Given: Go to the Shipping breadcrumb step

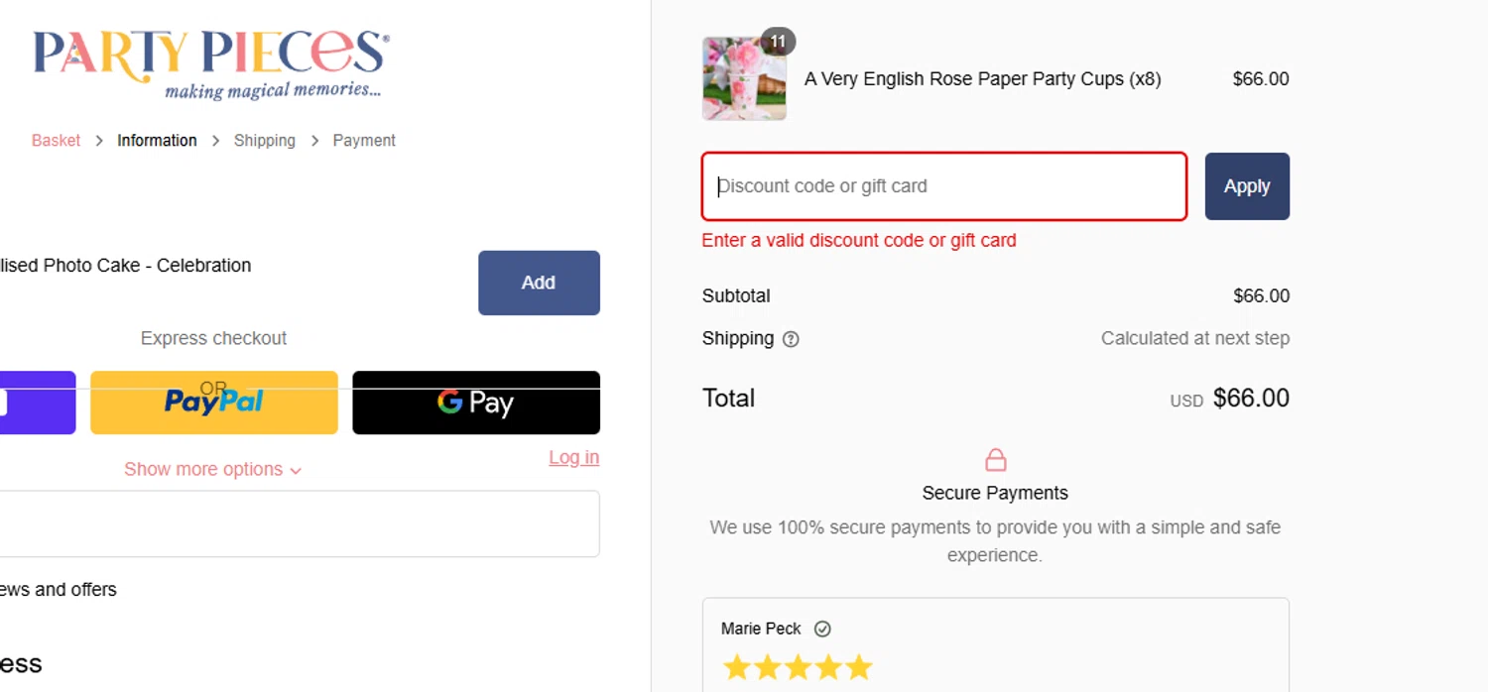Looking at the screenshot, I should pyautogui.click(x=264, y=141).
